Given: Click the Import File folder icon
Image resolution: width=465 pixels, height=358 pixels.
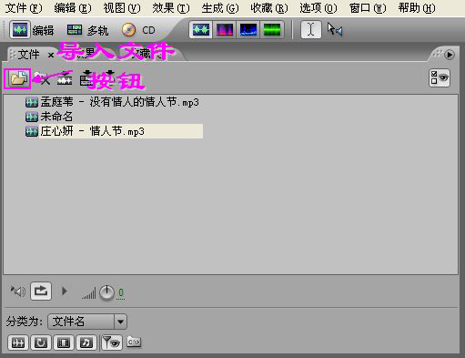Looking at the screenshot, I should (18, 79).
